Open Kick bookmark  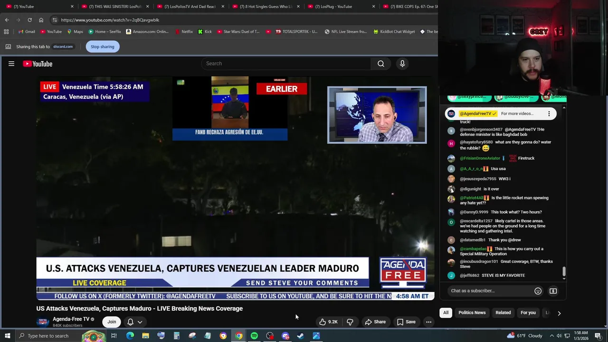click(x=205, y=32)
